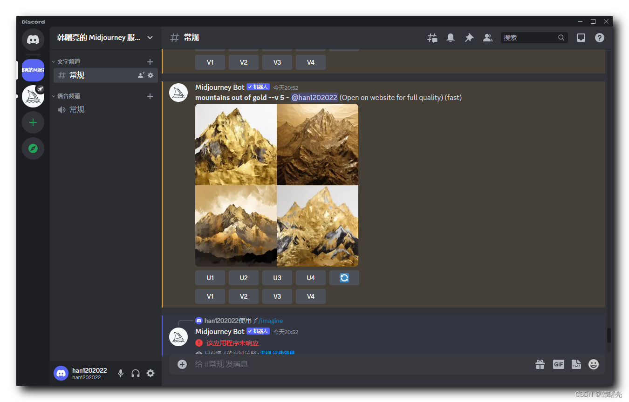The height and width of the screenshot is (402, 629).
Task: Send a gift icon in message bar
Action: pos(540,364)
